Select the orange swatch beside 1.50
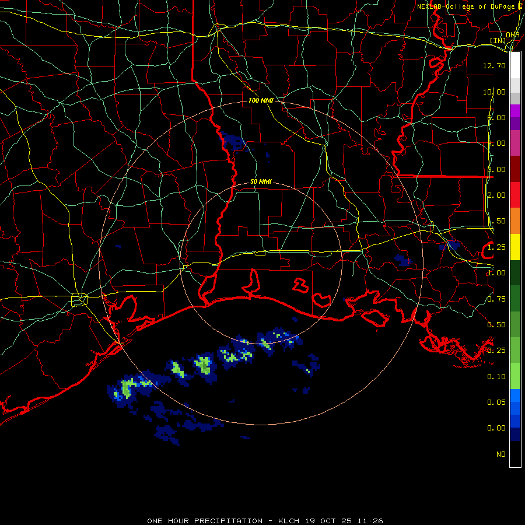The height and width of the screenshot is (525, 525). point(515,220)
